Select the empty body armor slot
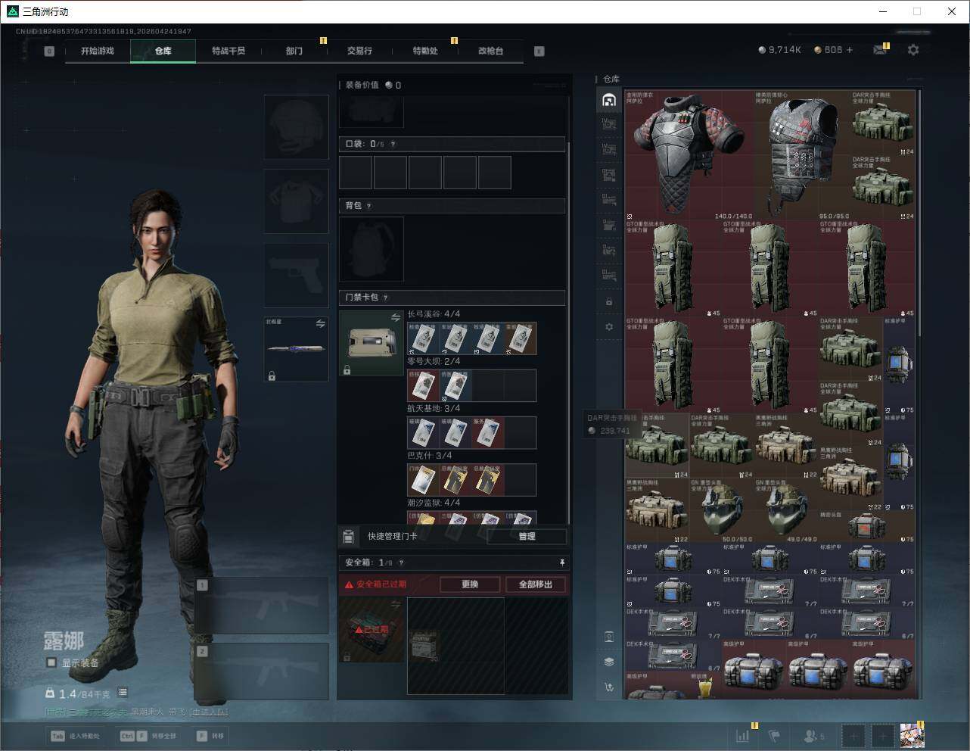Screen dimensions: 970x751 point(297,201)
